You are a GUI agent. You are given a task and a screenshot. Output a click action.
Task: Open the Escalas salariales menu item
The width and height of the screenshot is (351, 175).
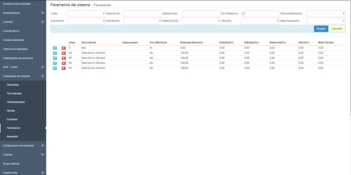click(13, 40)
